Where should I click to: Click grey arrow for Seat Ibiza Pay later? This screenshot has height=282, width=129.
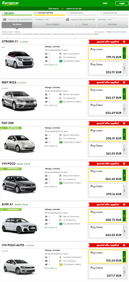[x=124, y=109]
